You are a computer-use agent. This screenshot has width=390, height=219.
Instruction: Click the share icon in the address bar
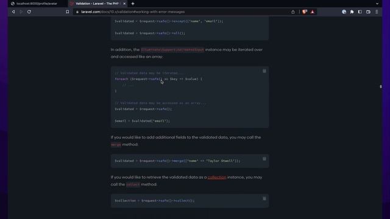coord(293,12)
